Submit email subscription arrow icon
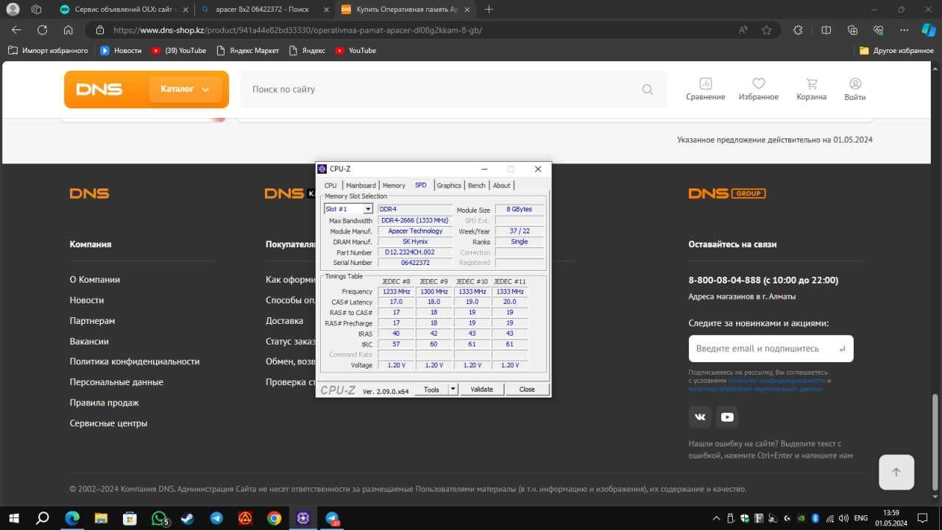This screenshot has height=530, width=942. coord(842,349)
